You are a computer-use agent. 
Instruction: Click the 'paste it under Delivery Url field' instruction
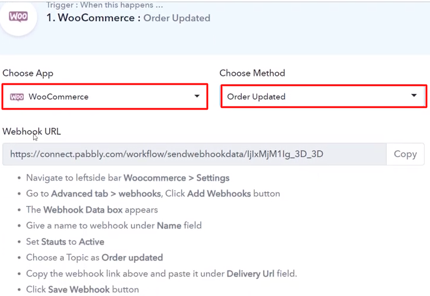[161, 274]
